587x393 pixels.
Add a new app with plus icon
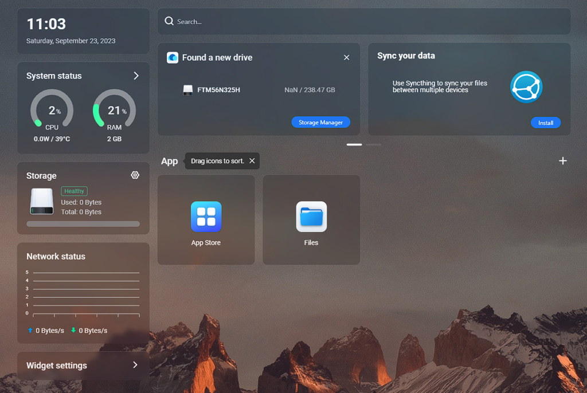pos(563,161)
